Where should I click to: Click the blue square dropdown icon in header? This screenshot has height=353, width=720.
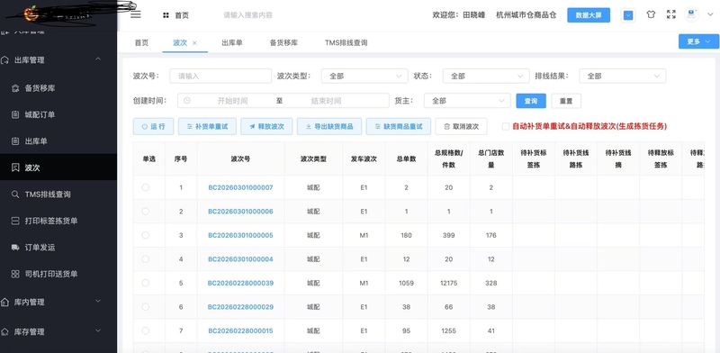pyautogui.click(x=628, y=15)
